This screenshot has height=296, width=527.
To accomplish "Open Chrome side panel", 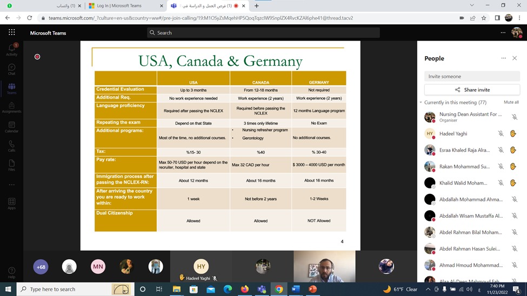I will 497,18.
